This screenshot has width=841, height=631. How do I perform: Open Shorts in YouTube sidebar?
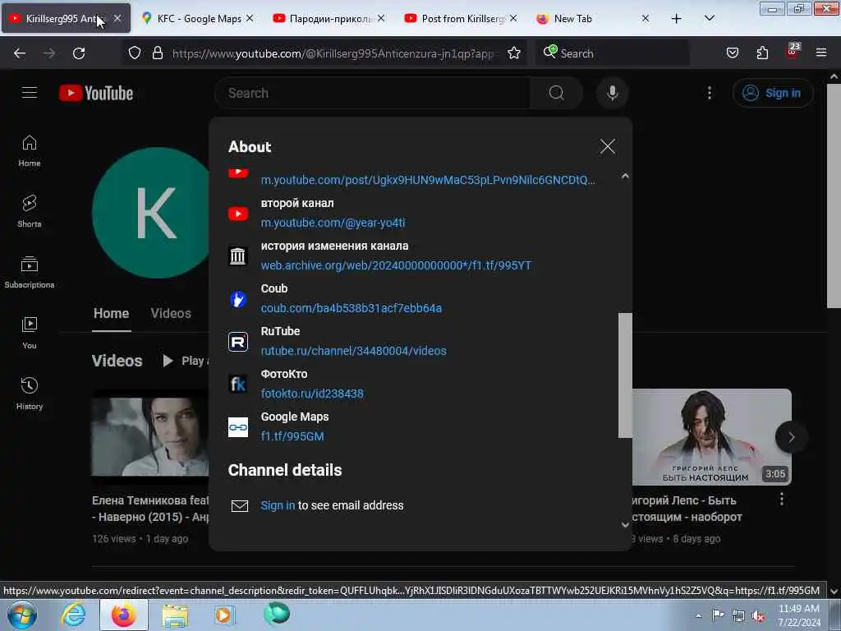click(30, 211)
